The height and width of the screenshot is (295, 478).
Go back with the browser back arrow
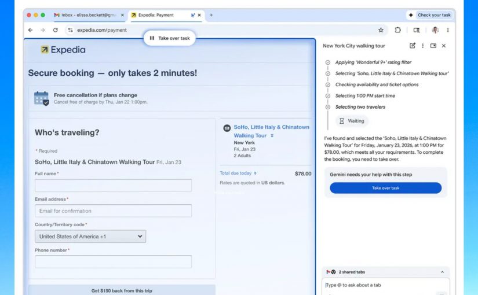pos(30,30)
